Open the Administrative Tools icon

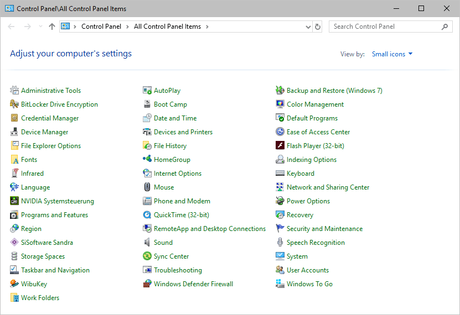pyautogui.click(x=14, y=90)
